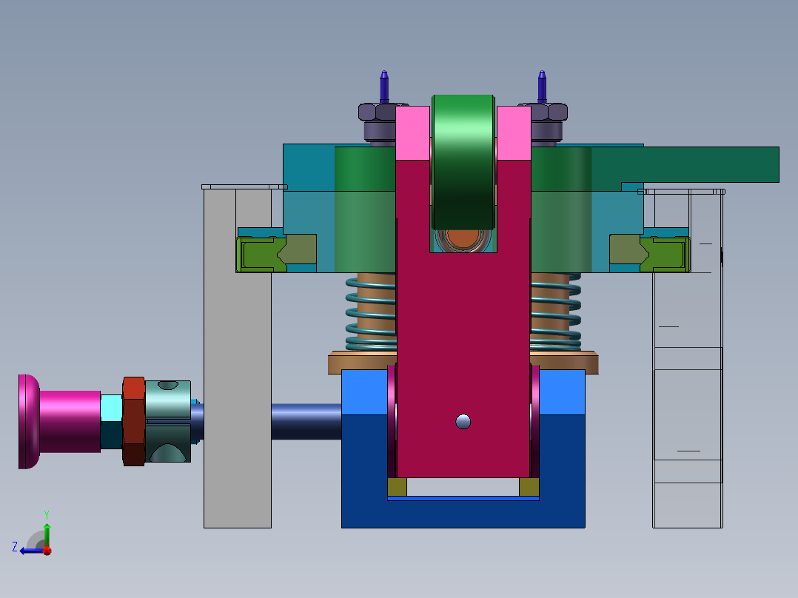This screenshot has height=598, width=798.
Task: Select the wireframe vertical plate on the right
Action: 688,359
